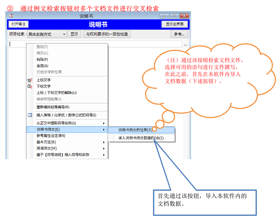The width and height of the screenshot is (280, 218).
Task: Click the subscript CO₂ icon
Action: (30, 86)
